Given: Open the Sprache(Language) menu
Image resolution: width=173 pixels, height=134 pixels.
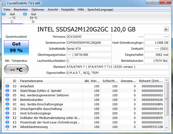Looking at the screenshot, I should pyautogui.click(x=100, y=10).
